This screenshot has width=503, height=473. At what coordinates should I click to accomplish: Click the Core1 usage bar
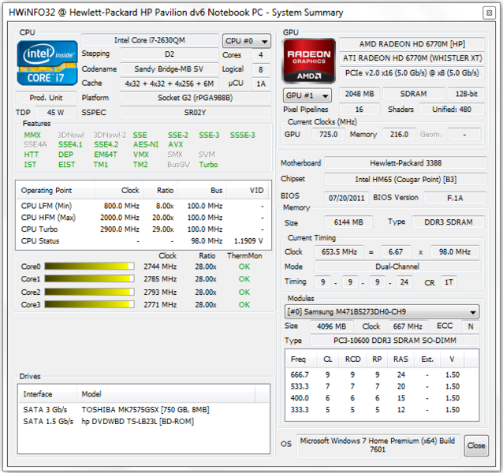pos(89,278)
